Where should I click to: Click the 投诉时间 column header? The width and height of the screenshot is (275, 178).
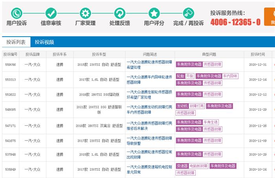tap(258, 54)
